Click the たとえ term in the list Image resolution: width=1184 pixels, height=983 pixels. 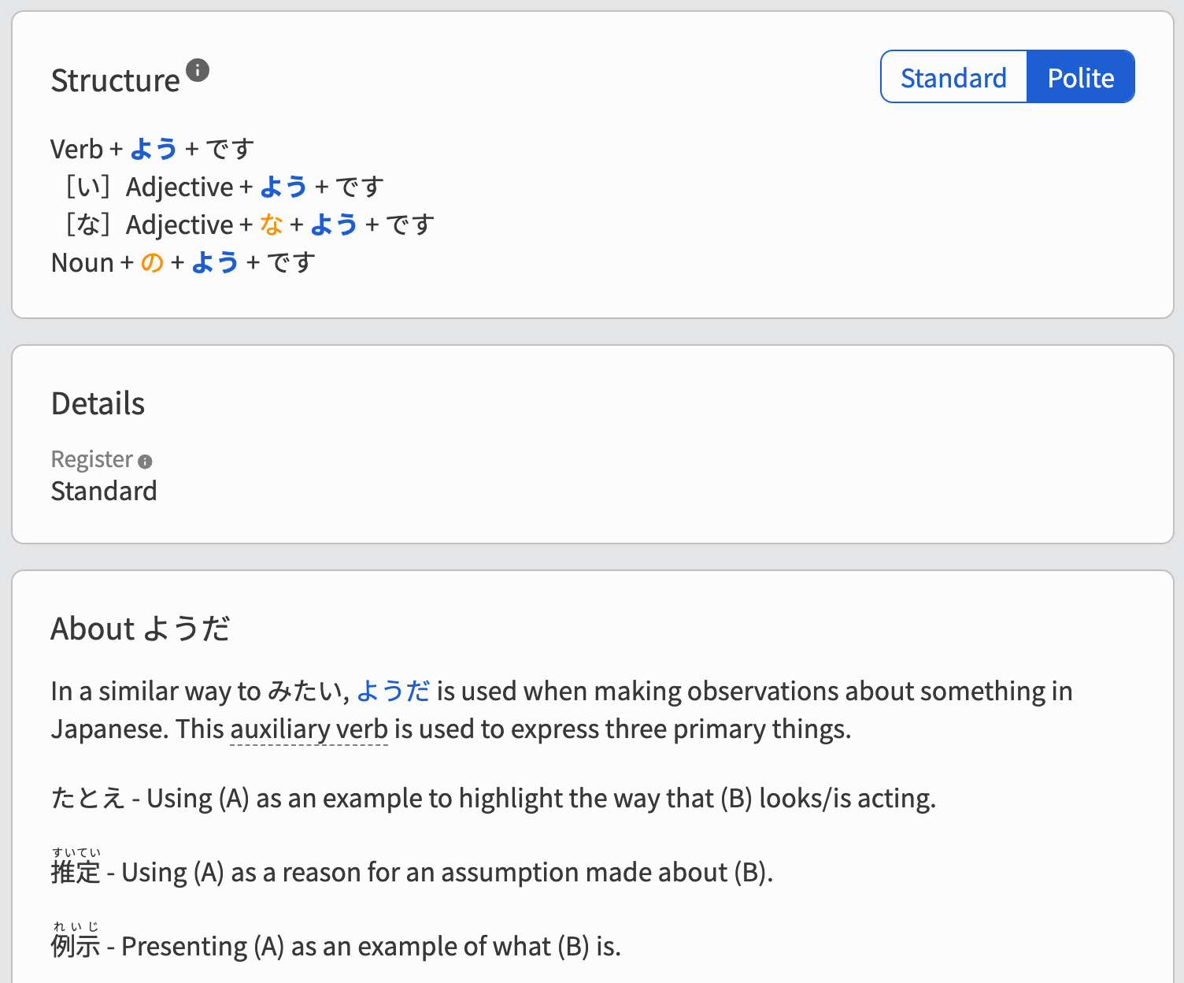pyautogui.click(x=87, y=798)
